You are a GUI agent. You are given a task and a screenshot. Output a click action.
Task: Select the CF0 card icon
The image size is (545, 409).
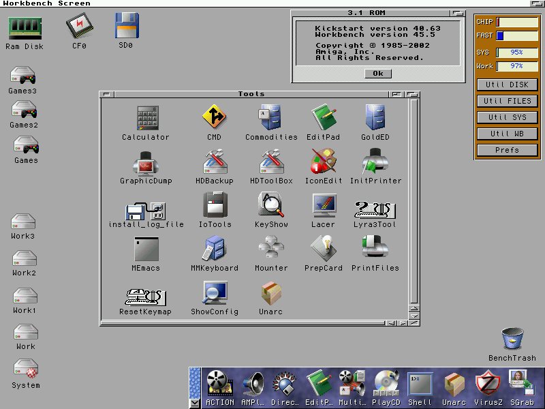[80, 26]
